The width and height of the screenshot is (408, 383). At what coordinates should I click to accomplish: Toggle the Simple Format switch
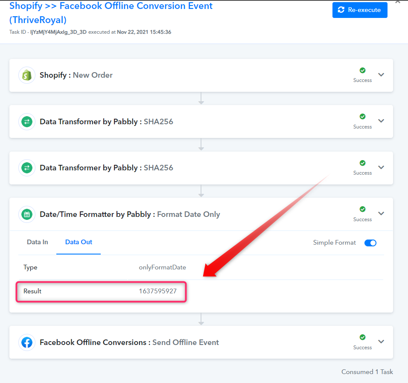pyautogui.click(x=370, y=243)
